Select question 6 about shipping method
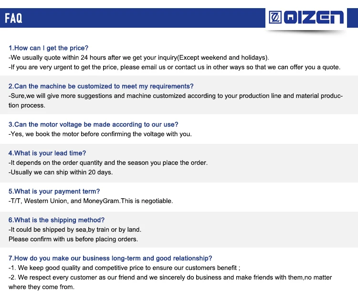Image resolution: width=358 pixels, height=302 pixels. click(x=57, y=220)
